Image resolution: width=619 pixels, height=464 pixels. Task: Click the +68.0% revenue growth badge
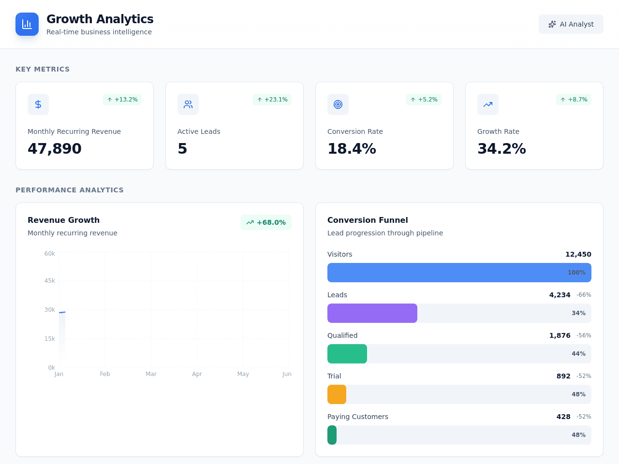(x=266, y=222)
